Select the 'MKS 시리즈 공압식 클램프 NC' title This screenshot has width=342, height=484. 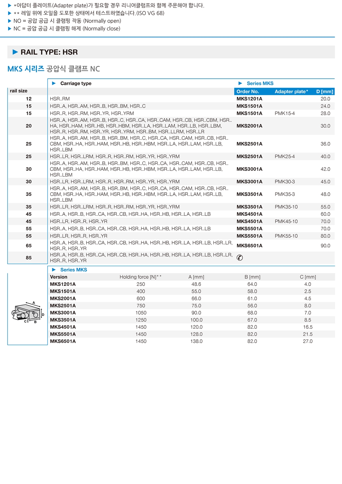point(54,69)
